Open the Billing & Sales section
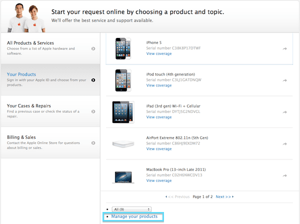The width and height of the screenshot is (300, 224). (50, 142)
